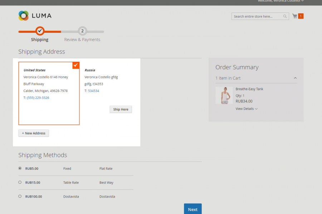Click the Breathe-Easy Tank product name
322x214 pixels.
click(249, 89)
